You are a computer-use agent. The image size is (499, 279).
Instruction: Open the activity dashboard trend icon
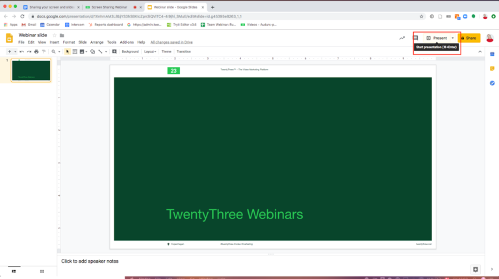tap(402, 38)
